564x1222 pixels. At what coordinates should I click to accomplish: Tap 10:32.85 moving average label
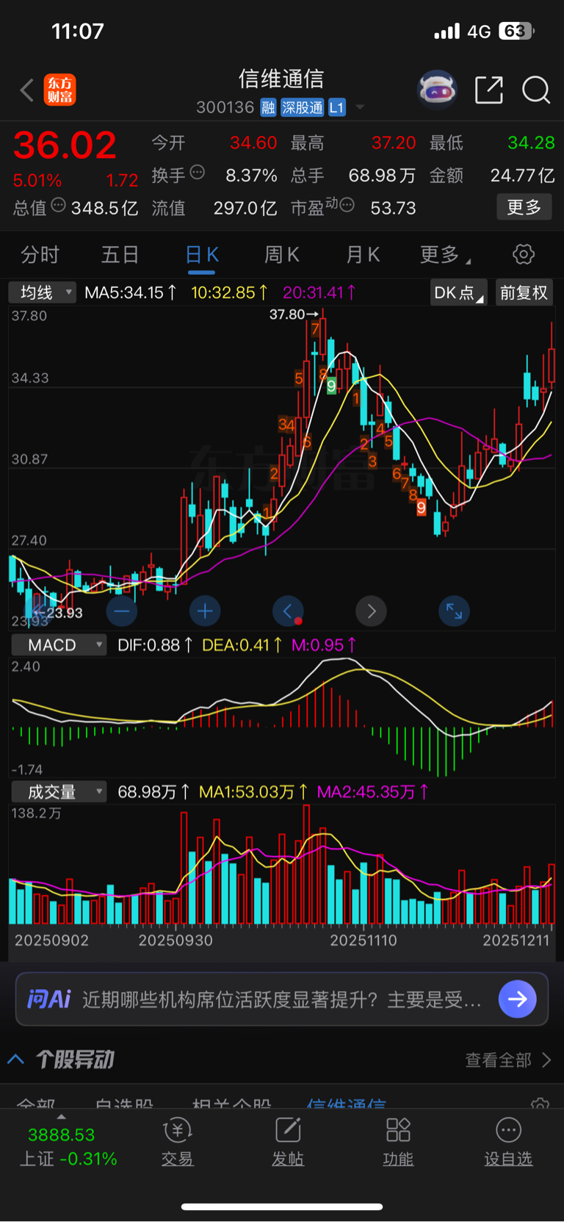coord(229,292)
